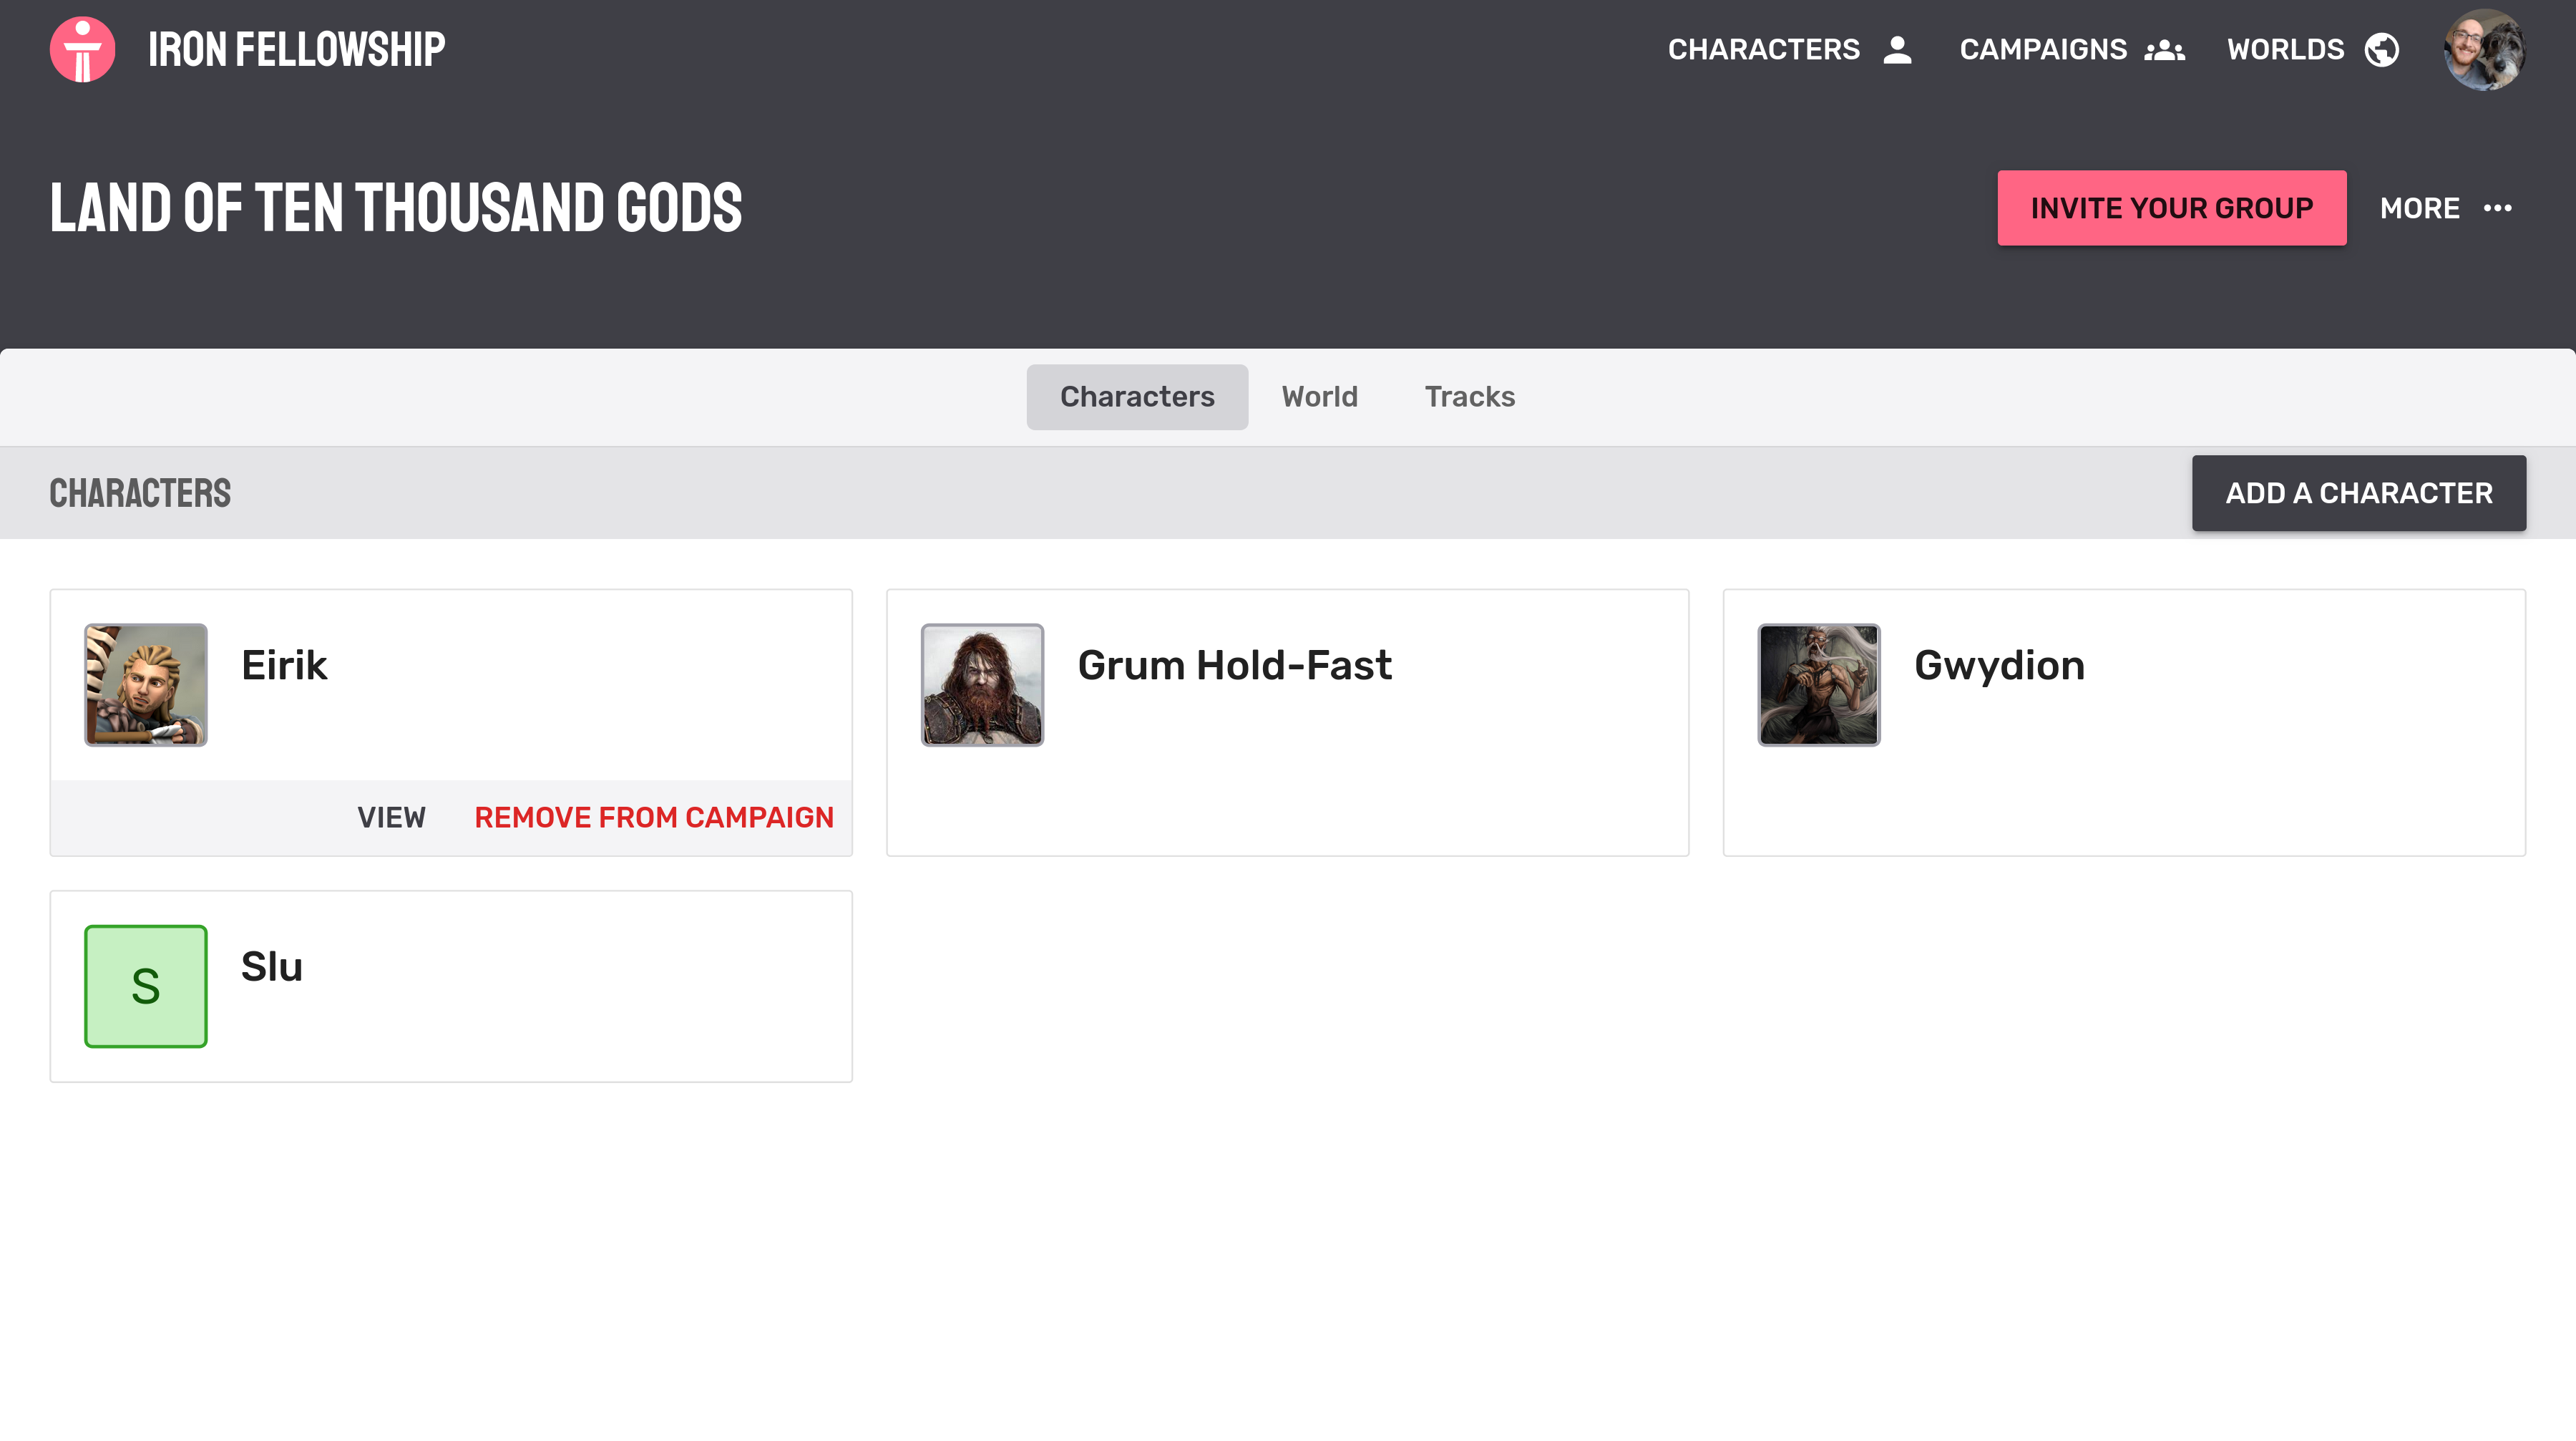
Task: Switch to the Tracks tab
Action: click(x=1469, y=397)
